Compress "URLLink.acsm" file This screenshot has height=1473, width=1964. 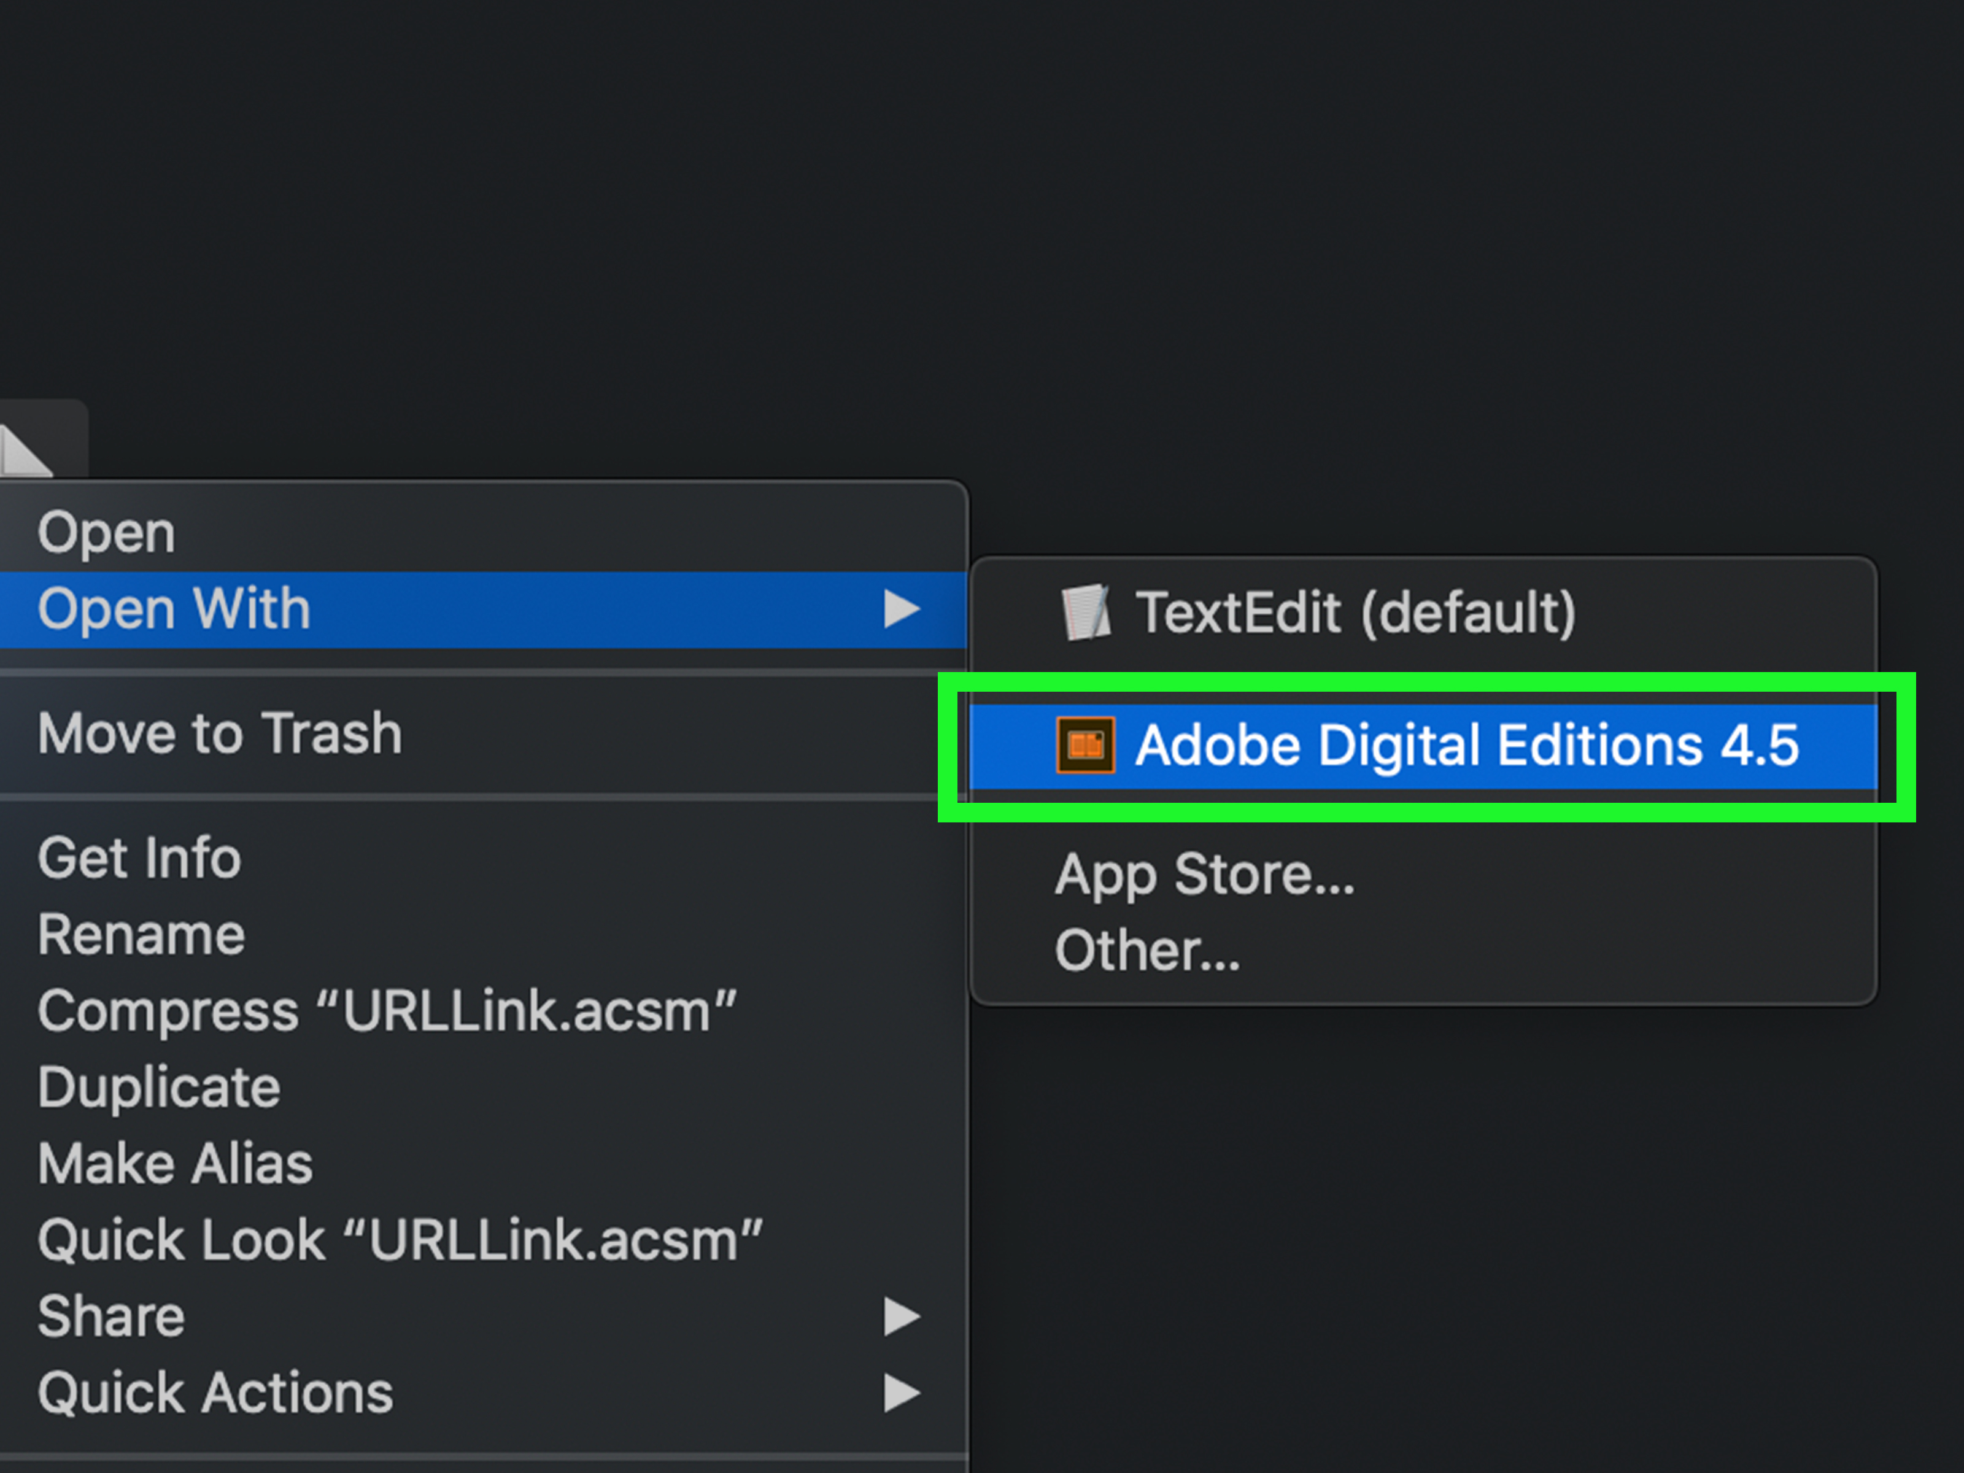point(483,1010)
